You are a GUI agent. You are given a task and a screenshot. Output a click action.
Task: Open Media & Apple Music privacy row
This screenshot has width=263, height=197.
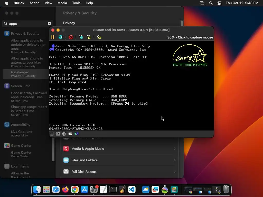pos(119,149)
